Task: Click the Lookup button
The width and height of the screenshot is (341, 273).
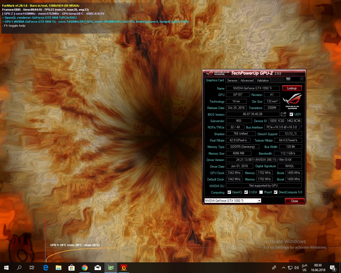Action: click(292, 88)
